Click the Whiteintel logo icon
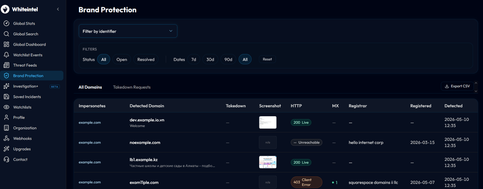 pos(6,9)
